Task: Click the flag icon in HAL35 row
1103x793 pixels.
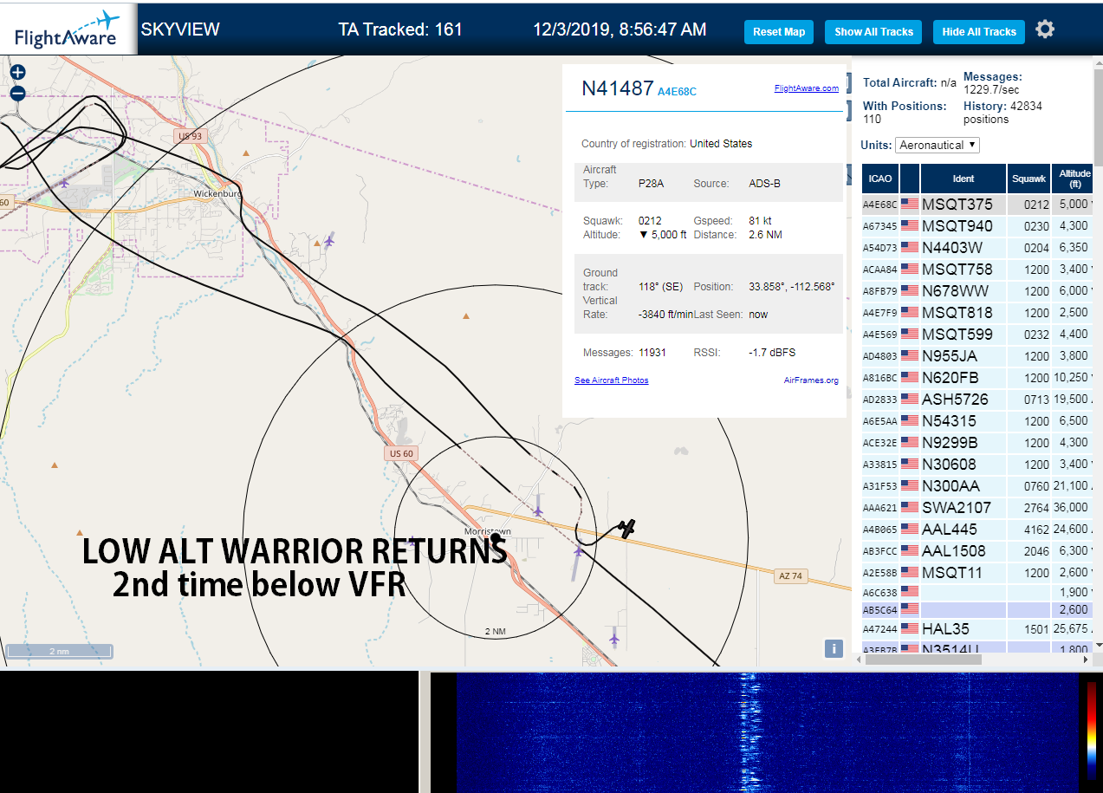Action: point(910,629)
